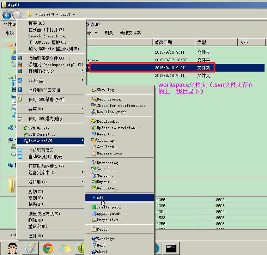This screenshot has width=267, height=255.
Task: Click the SVN Update icon entry
Action: click(25, 128)
